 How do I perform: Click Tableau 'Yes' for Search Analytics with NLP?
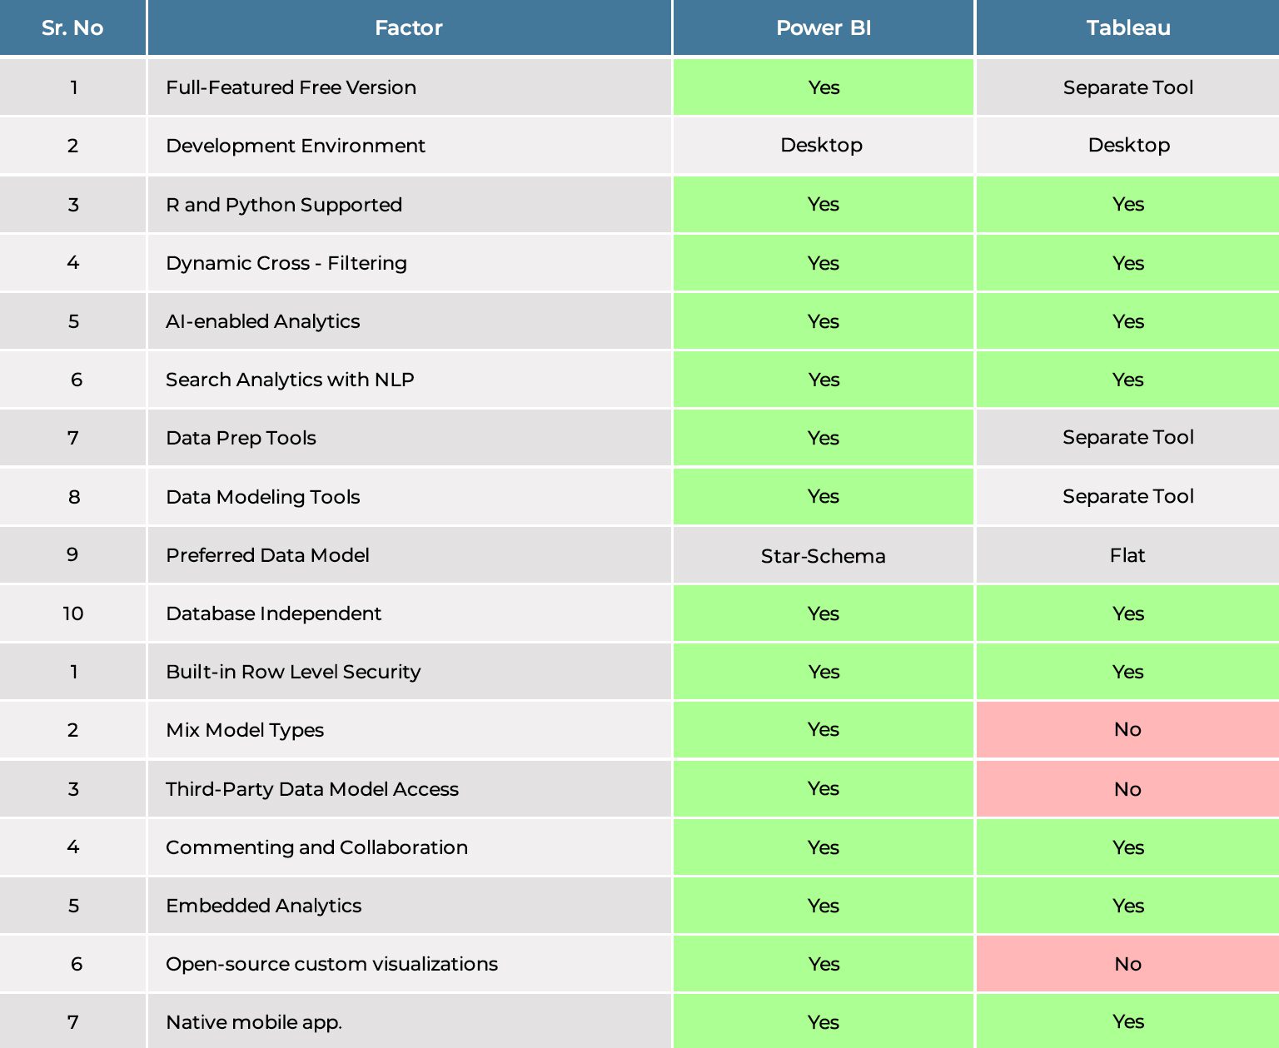pos(1128,380)
